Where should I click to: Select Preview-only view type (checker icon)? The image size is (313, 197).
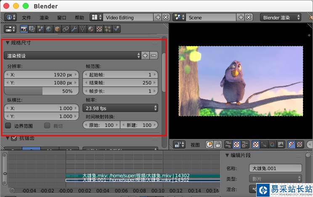236,144
